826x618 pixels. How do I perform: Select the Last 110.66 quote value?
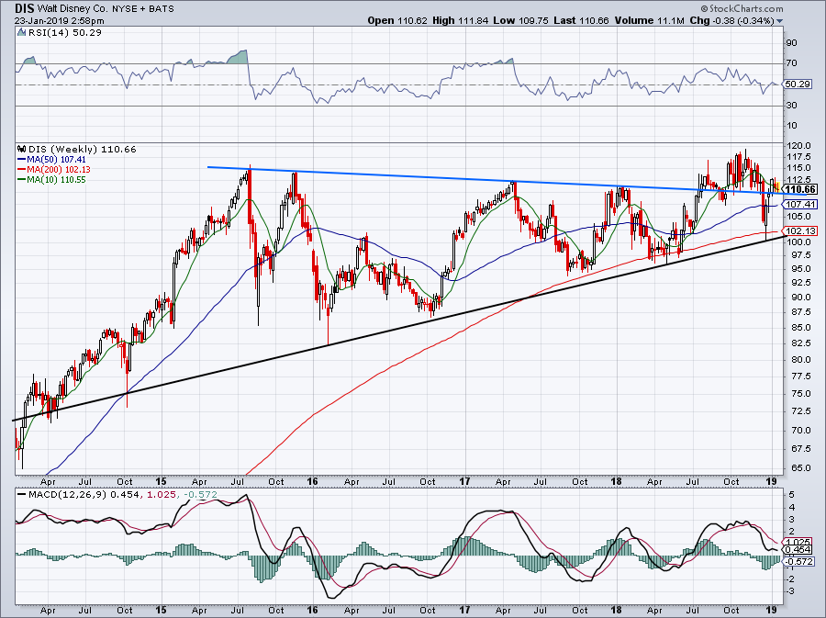pyautogui.click(x=581, y=20)
